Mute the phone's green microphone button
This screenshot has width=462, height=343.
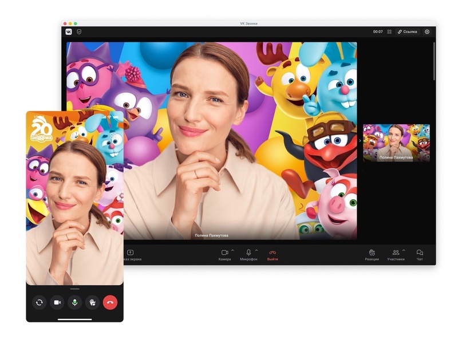pyautogui.click(x=75, y=302)
